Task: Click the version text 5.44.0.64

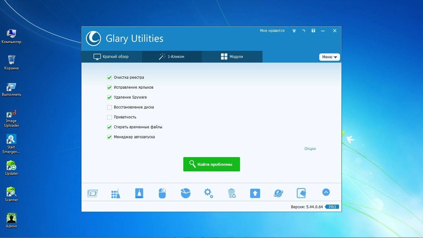Action: tap(314, 207)
